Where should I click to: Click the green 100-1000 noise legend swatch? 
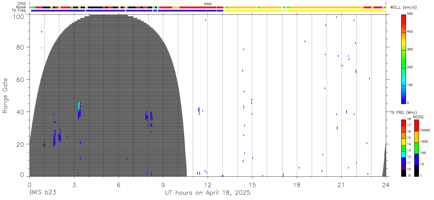[417, 148]
